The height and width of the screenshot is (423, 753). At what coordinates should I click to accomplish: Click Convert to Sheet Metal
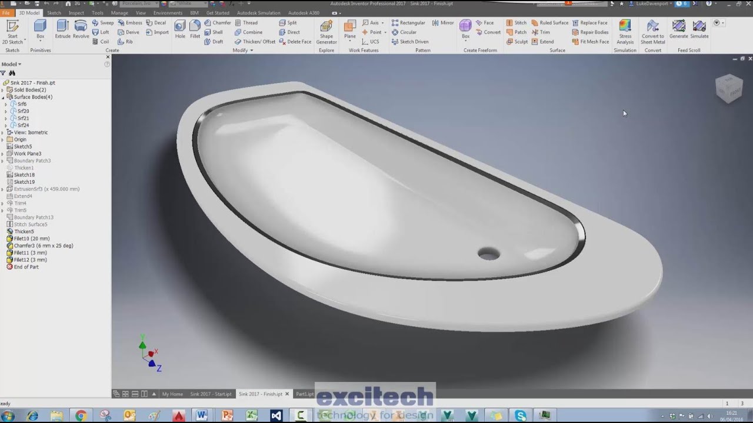coord(652,32)
